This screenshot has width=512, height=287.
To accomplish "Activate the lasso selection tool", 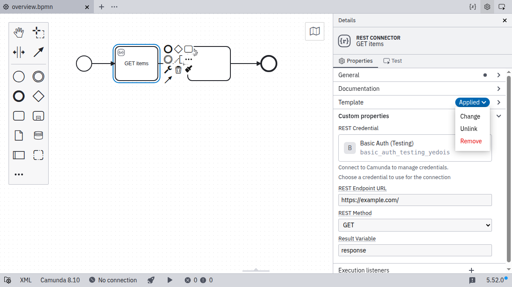I will (38, 32).
